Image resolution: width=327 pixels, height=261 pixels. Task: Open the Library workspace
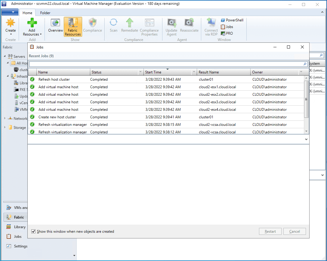pyautogui.click(x=16, y=227)
